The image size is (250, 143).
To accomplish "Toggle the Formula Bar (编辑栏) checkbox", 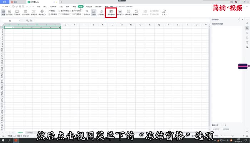I will [49, 11].
